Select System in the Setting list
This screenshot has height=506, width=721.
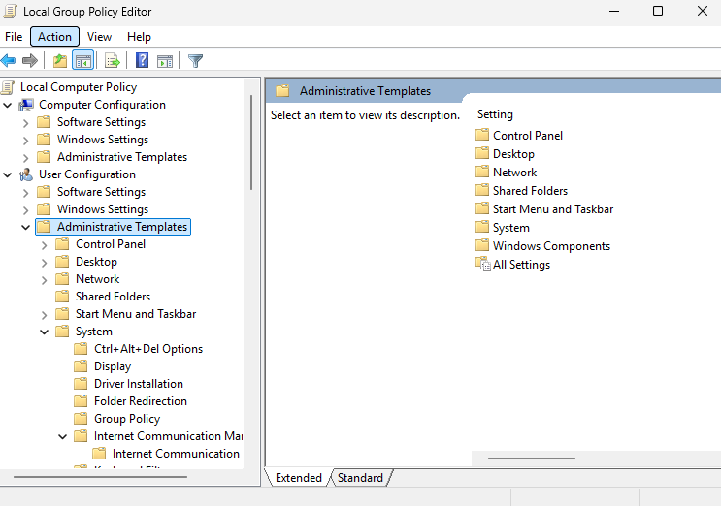(510, 227)
